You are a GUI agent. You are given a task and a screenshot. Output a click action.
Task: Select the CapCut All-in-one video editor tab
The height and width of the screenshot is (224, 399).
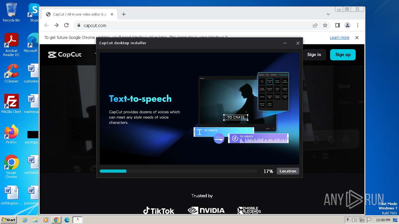(80, 14)
